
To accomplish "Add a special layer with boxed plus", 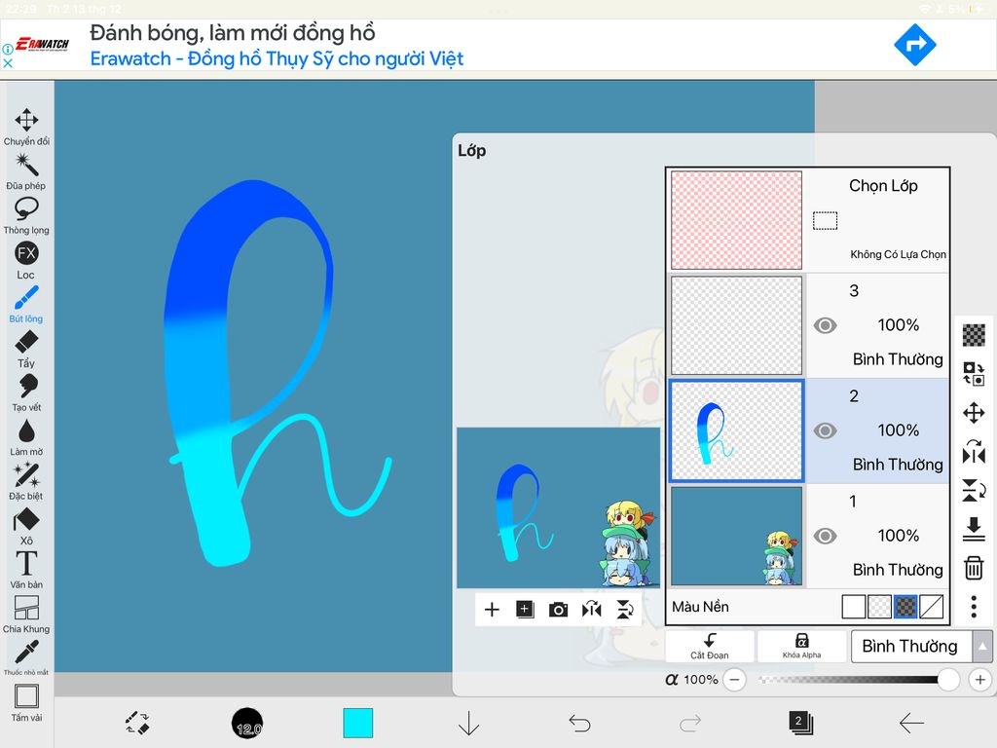I will point(525,610).
